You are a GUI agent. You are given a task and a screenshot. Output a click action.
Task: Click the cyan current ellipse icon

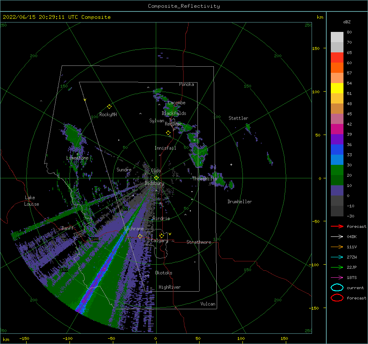337,288
